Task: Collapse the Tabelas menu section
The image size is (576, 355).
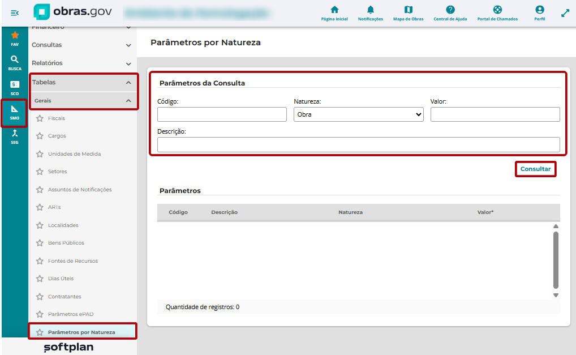Action: point(83,82)
